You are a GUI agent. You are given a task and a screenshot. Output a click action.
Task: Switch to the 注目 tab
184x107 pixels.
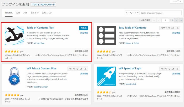coord(18,13)
